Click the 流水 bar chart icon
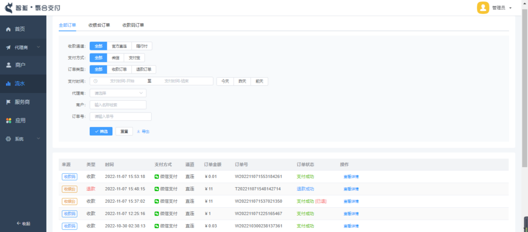 click(x=8, y=83)
